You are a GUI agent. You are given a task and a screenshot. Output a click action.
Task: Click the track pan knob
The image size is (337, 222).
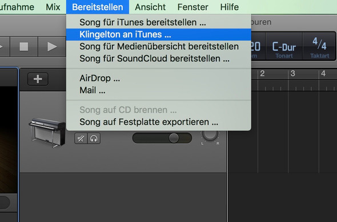pyautogui.click(x=210, y=134)
